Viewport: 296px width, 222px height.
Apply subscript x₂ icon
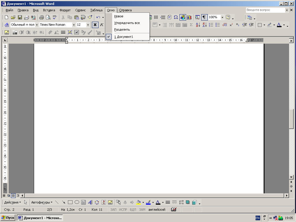click(238, 25)
